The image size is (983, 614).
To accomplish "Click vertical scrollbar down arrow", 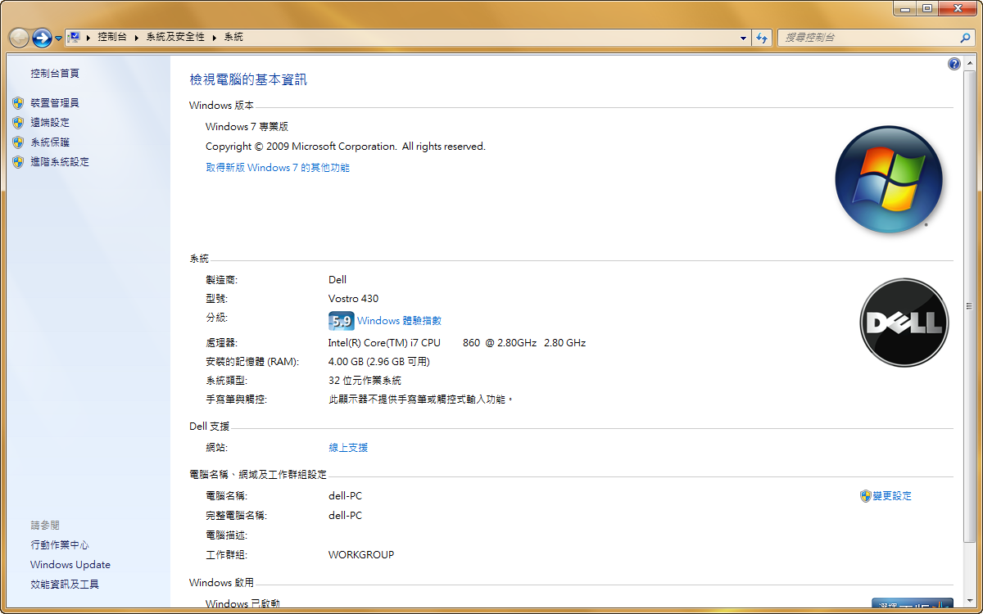I will 970,602.
